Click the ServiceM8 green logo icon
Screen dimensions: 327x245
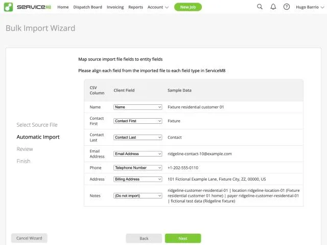pos(8,7)
